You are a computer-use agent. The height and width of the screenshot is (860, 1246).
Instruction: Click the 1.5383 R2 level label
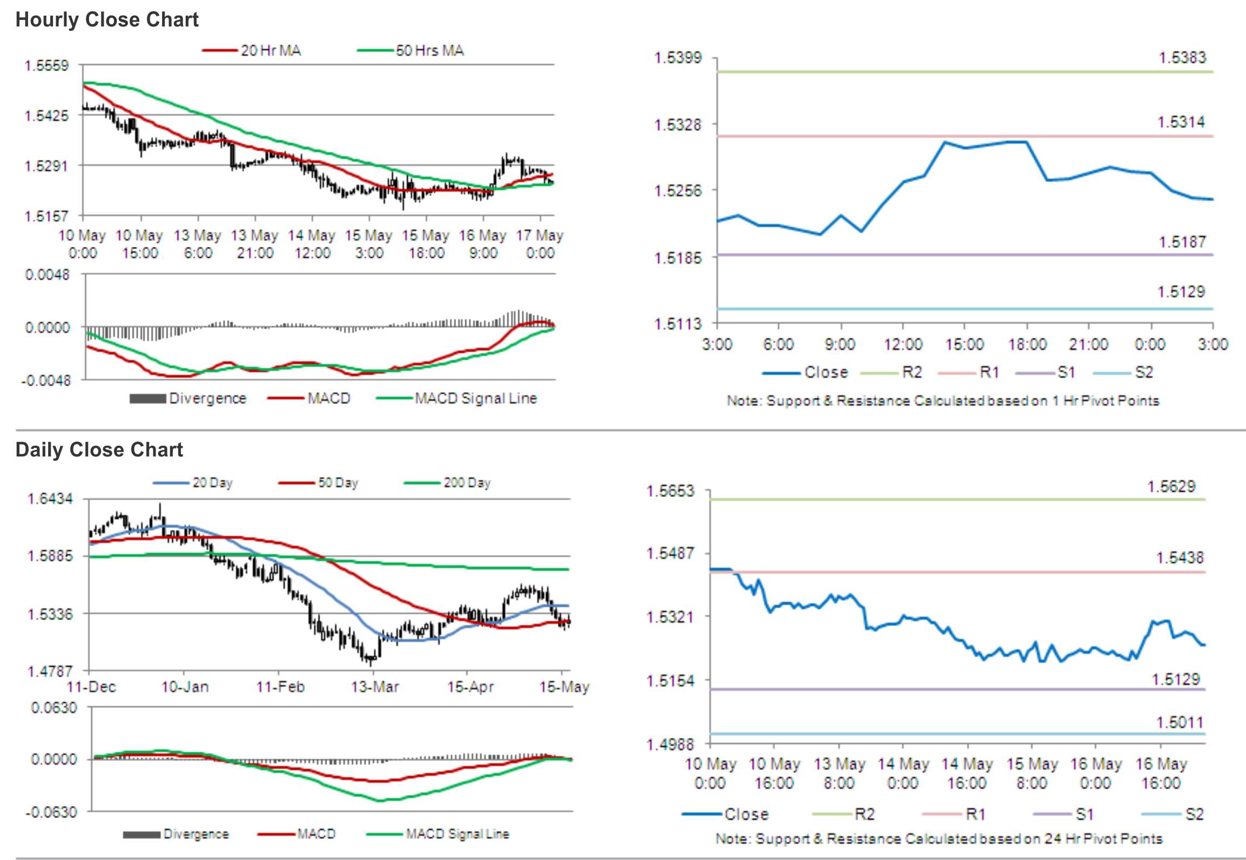pos(1182,58)
